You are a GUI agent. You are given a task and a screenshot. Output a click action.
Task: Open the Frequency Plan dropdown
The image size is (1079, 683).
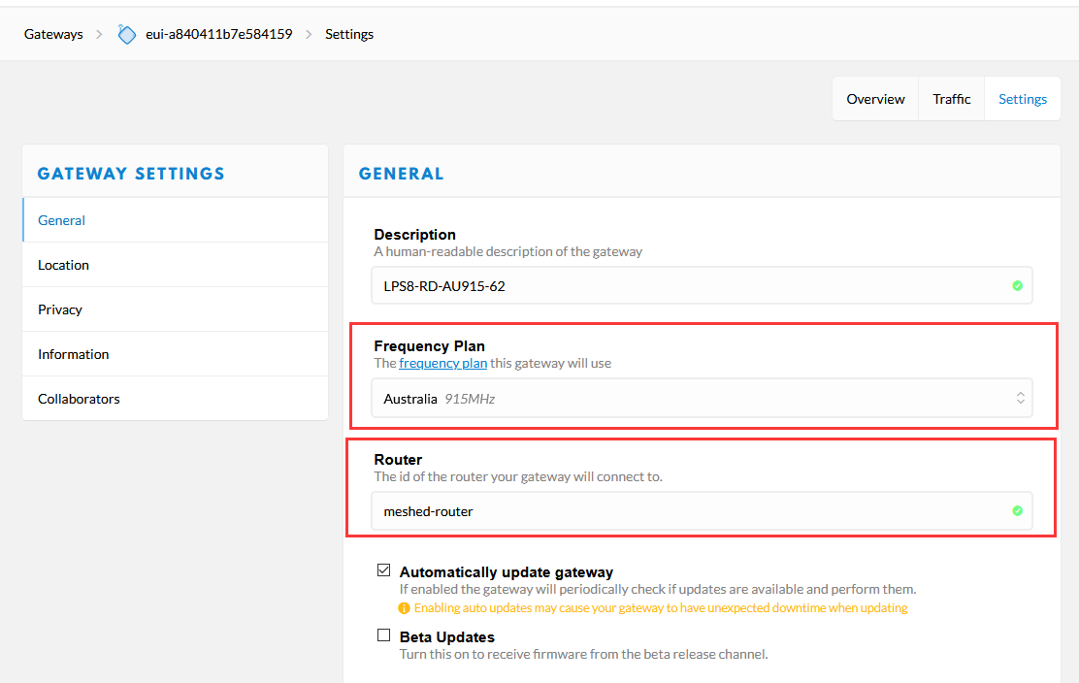click(x=702, y=398)
